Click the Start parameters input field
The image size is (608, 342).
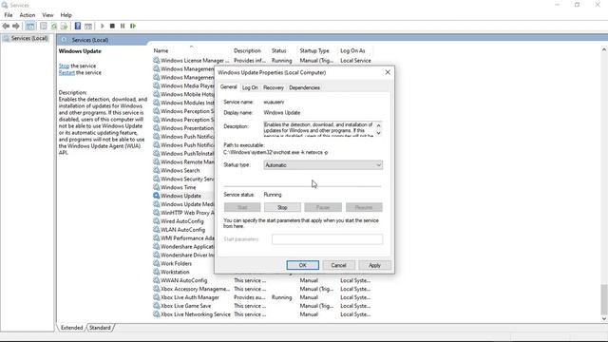(x=327, y=239)
